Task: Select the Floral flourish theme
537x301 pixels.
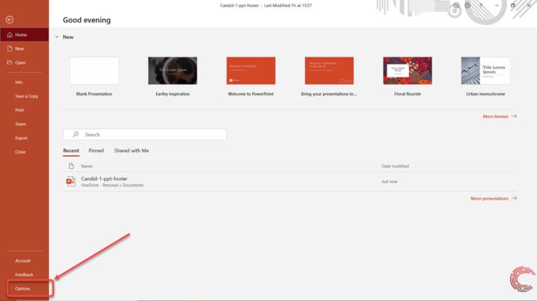Action: point(408,71)
